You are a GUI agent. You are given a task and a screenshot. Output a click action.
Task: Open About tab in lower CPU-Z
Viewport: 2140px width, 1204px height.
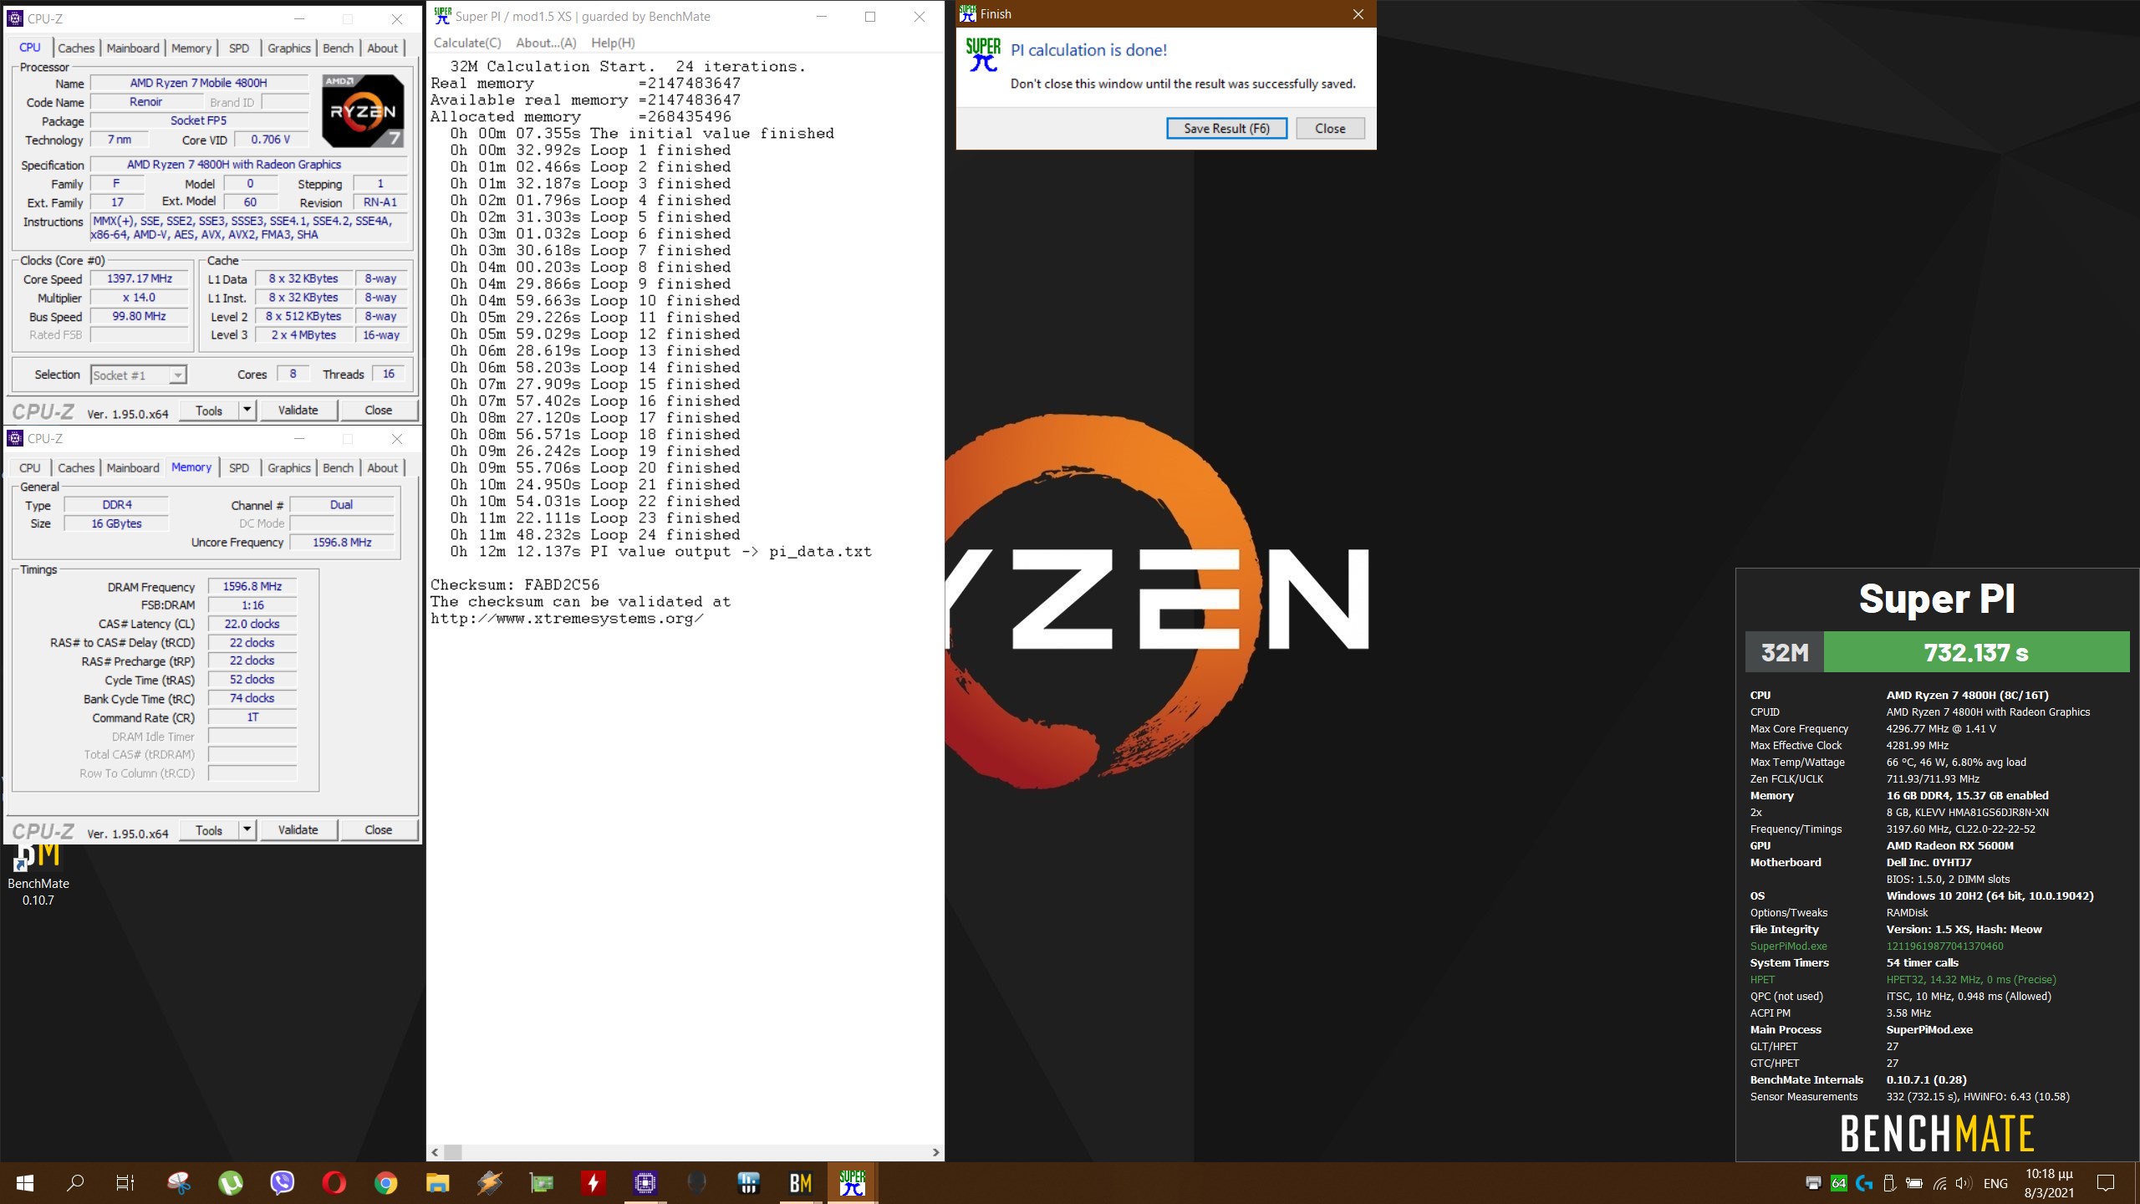tap(383, 467)
